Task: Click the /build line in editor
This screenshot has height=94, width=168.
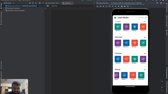Action: tap(54, 6)
